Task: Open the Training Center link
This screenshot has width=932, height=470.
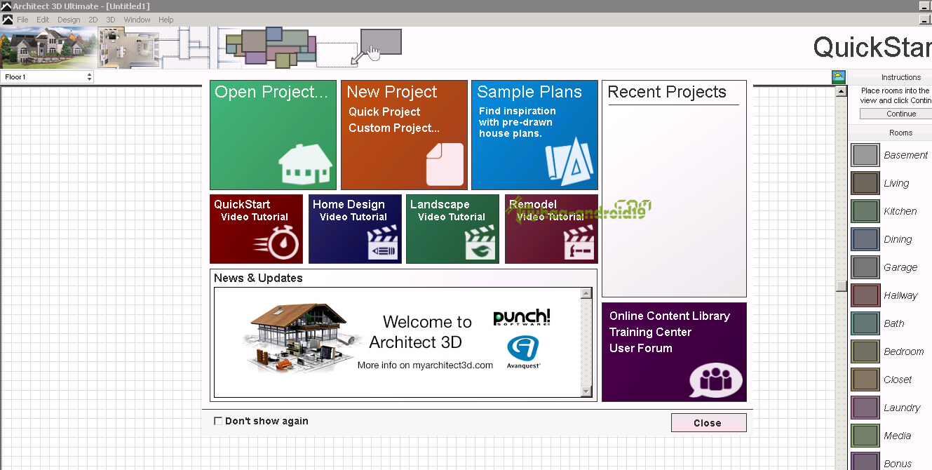Action: tap(650, 332)
